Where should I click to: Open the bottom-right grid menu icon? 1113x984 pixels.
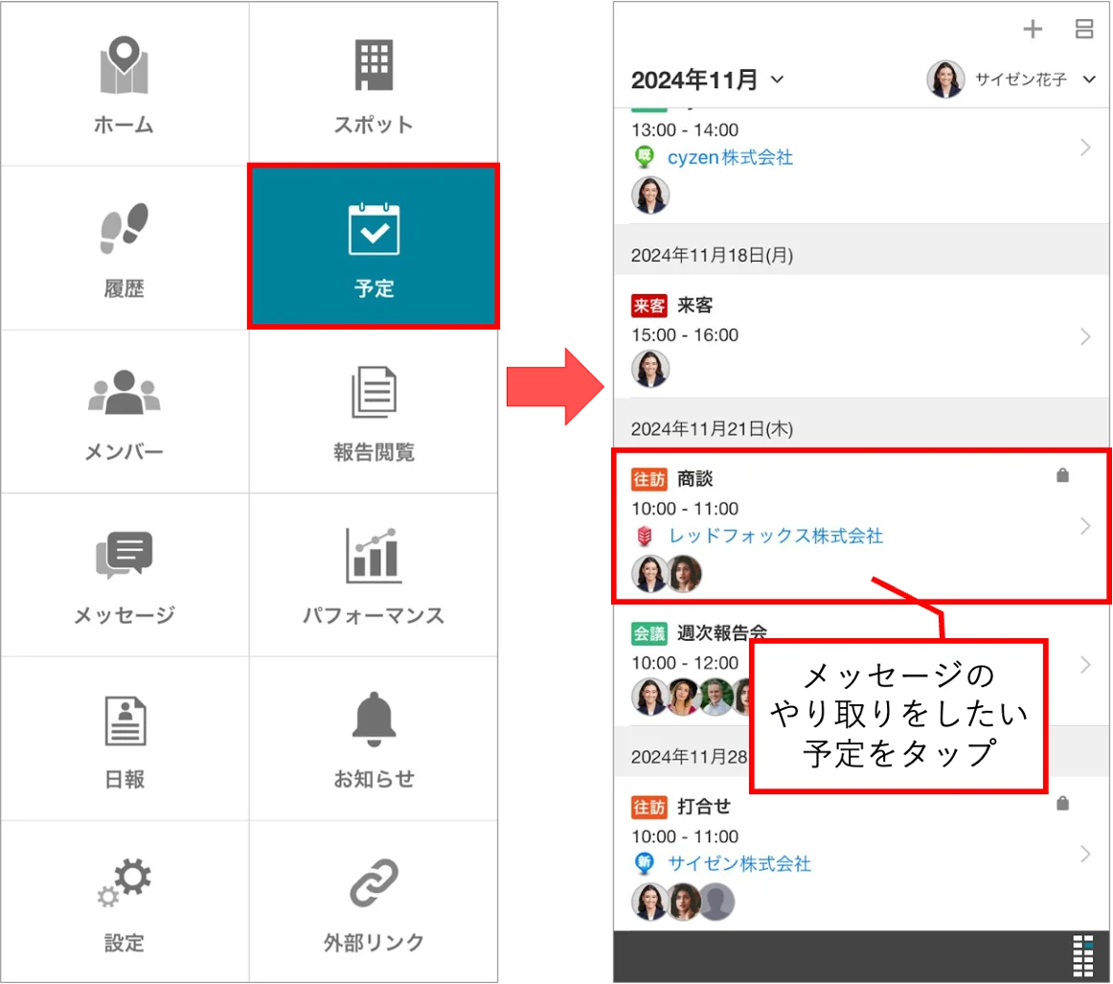pos(1083,956)
